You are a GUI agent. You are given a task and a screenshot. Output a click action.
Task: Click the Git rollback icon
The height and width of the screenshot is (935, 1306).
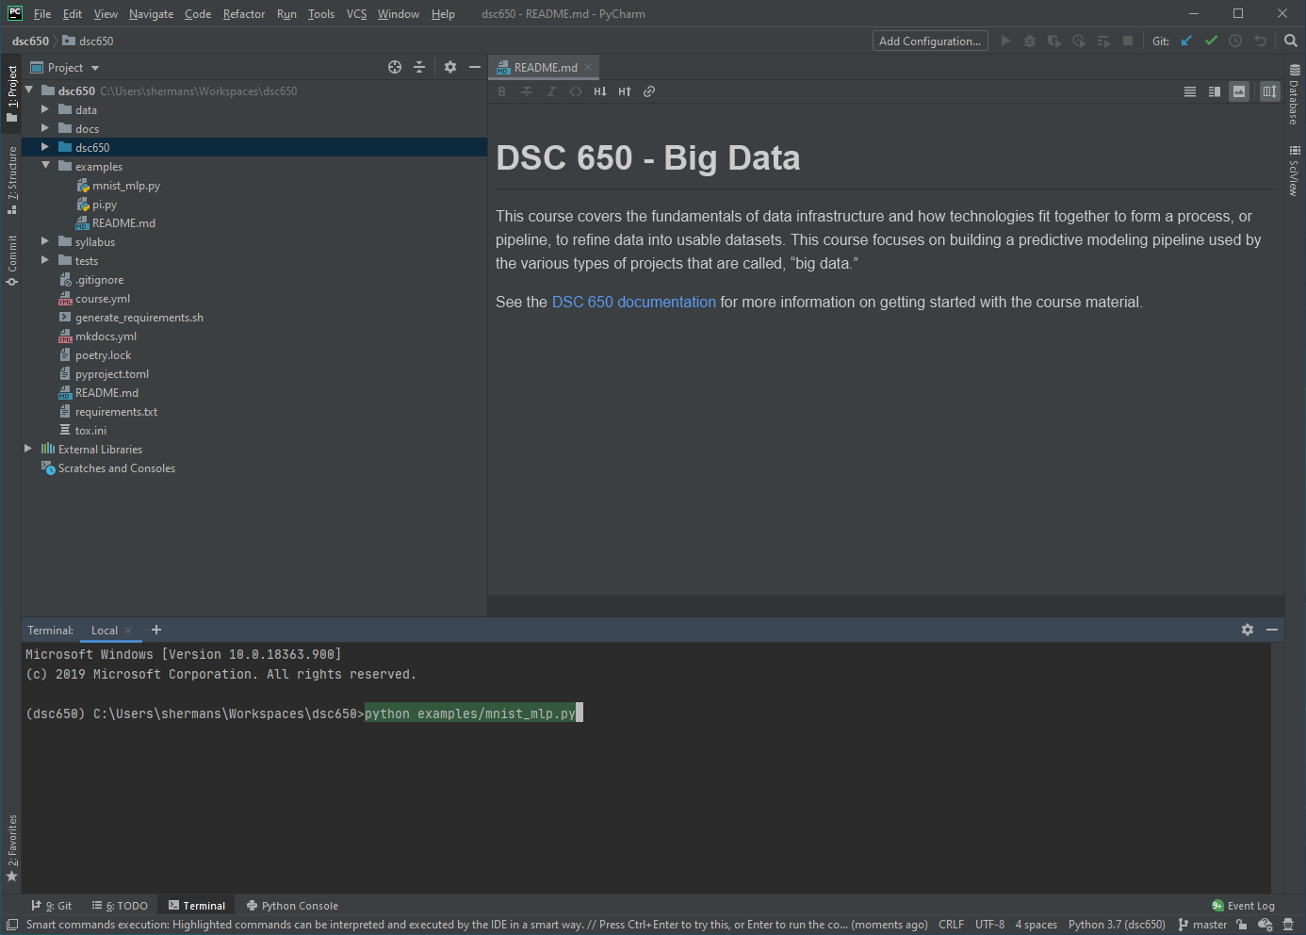point(1260,41)
